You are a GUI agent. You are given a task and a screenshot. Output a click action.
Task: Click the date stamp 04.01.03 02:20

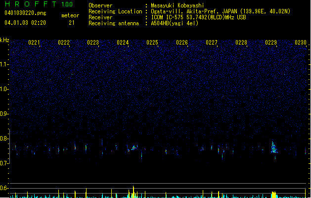pos(25,23)
